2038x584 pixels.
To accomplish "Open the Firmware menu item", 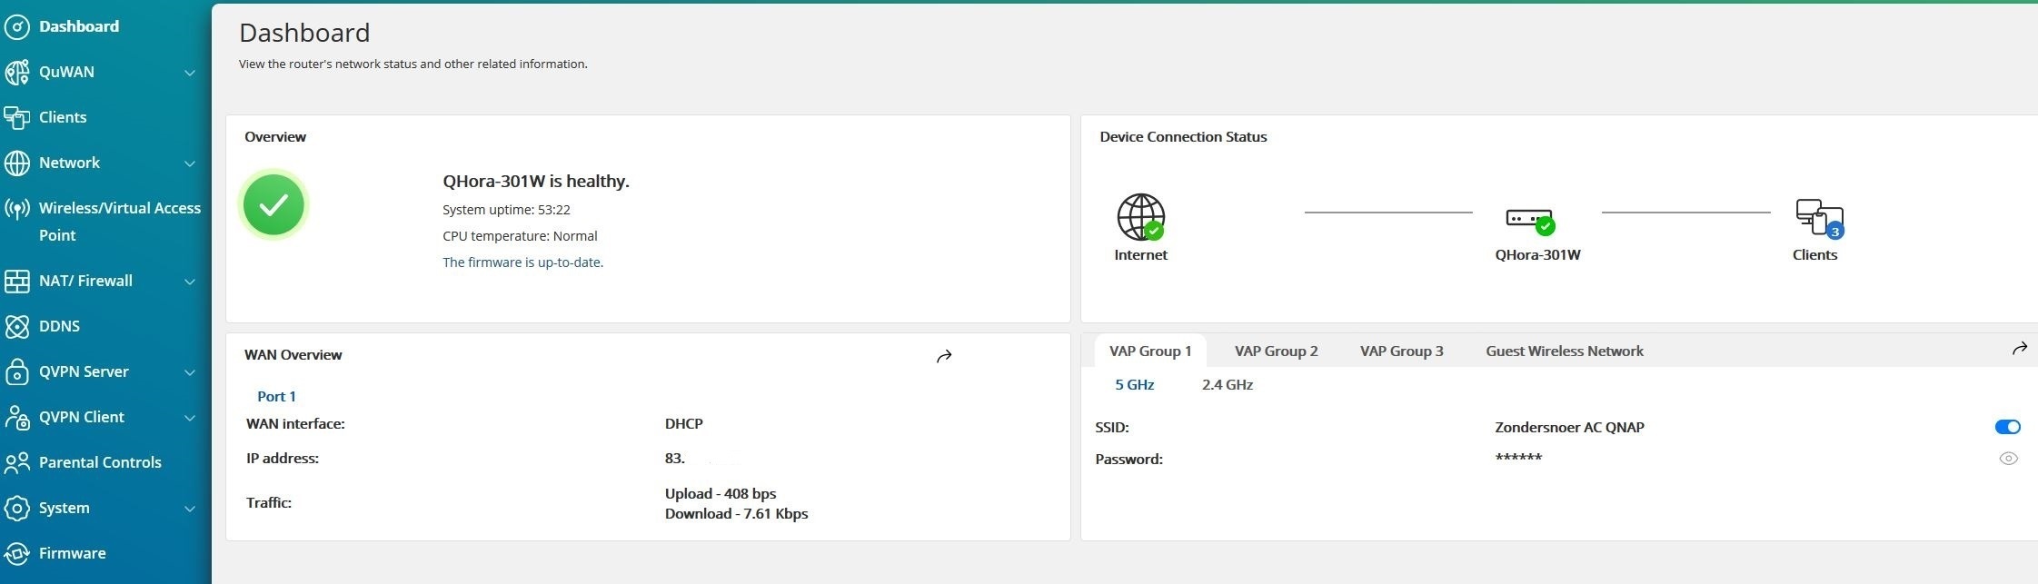I will click(72, 553).
